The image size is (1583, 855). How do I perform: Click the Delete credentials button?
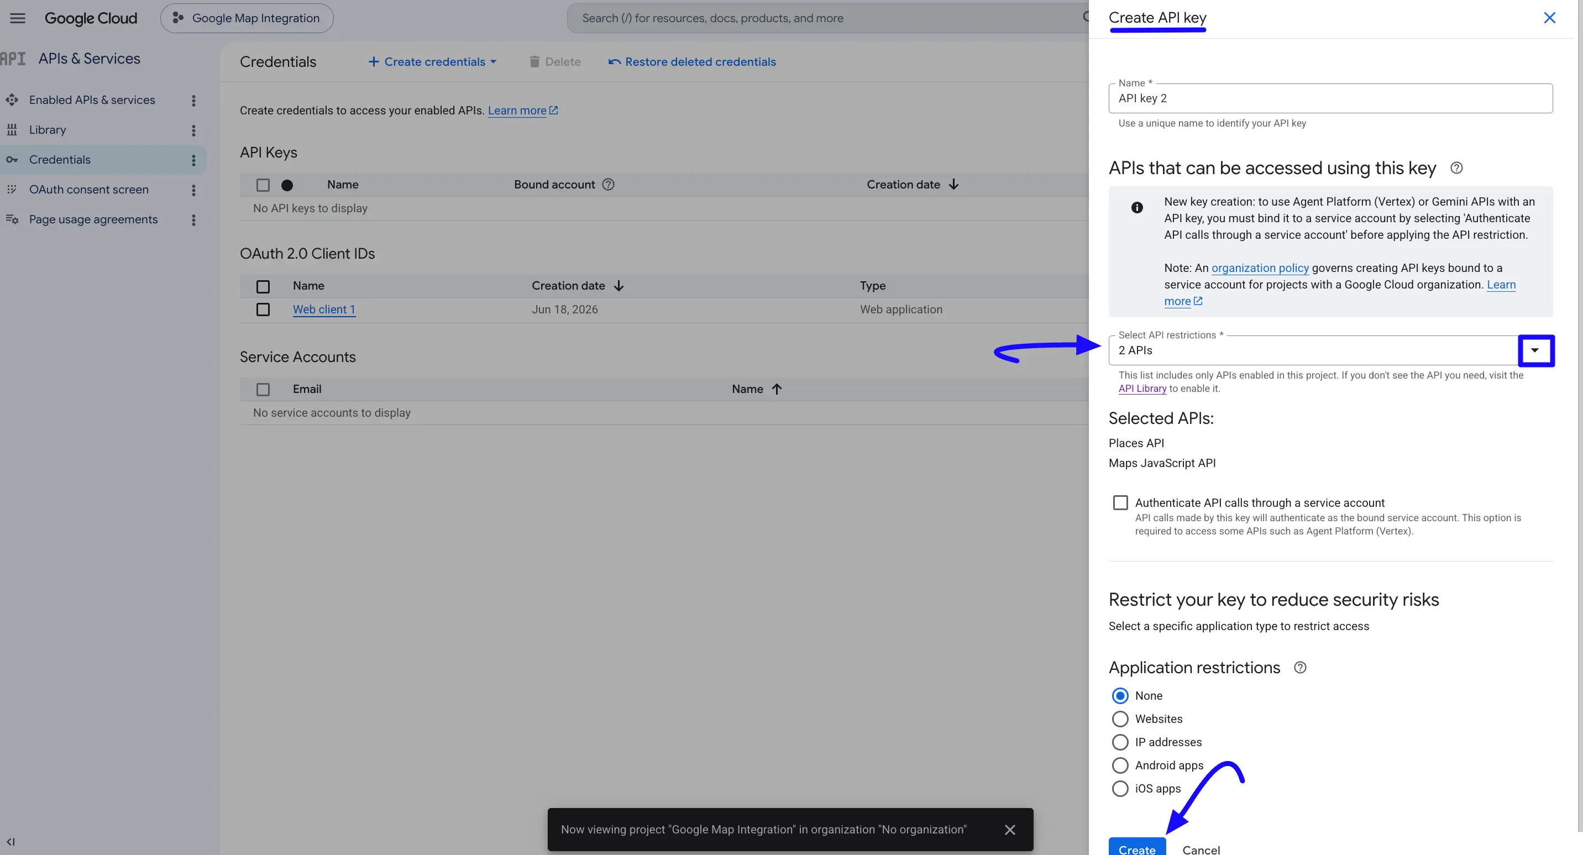tap(554, 61)
